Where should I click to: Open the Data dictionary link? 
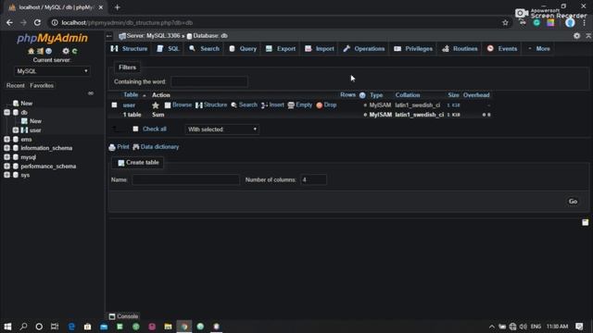point(156,147)
